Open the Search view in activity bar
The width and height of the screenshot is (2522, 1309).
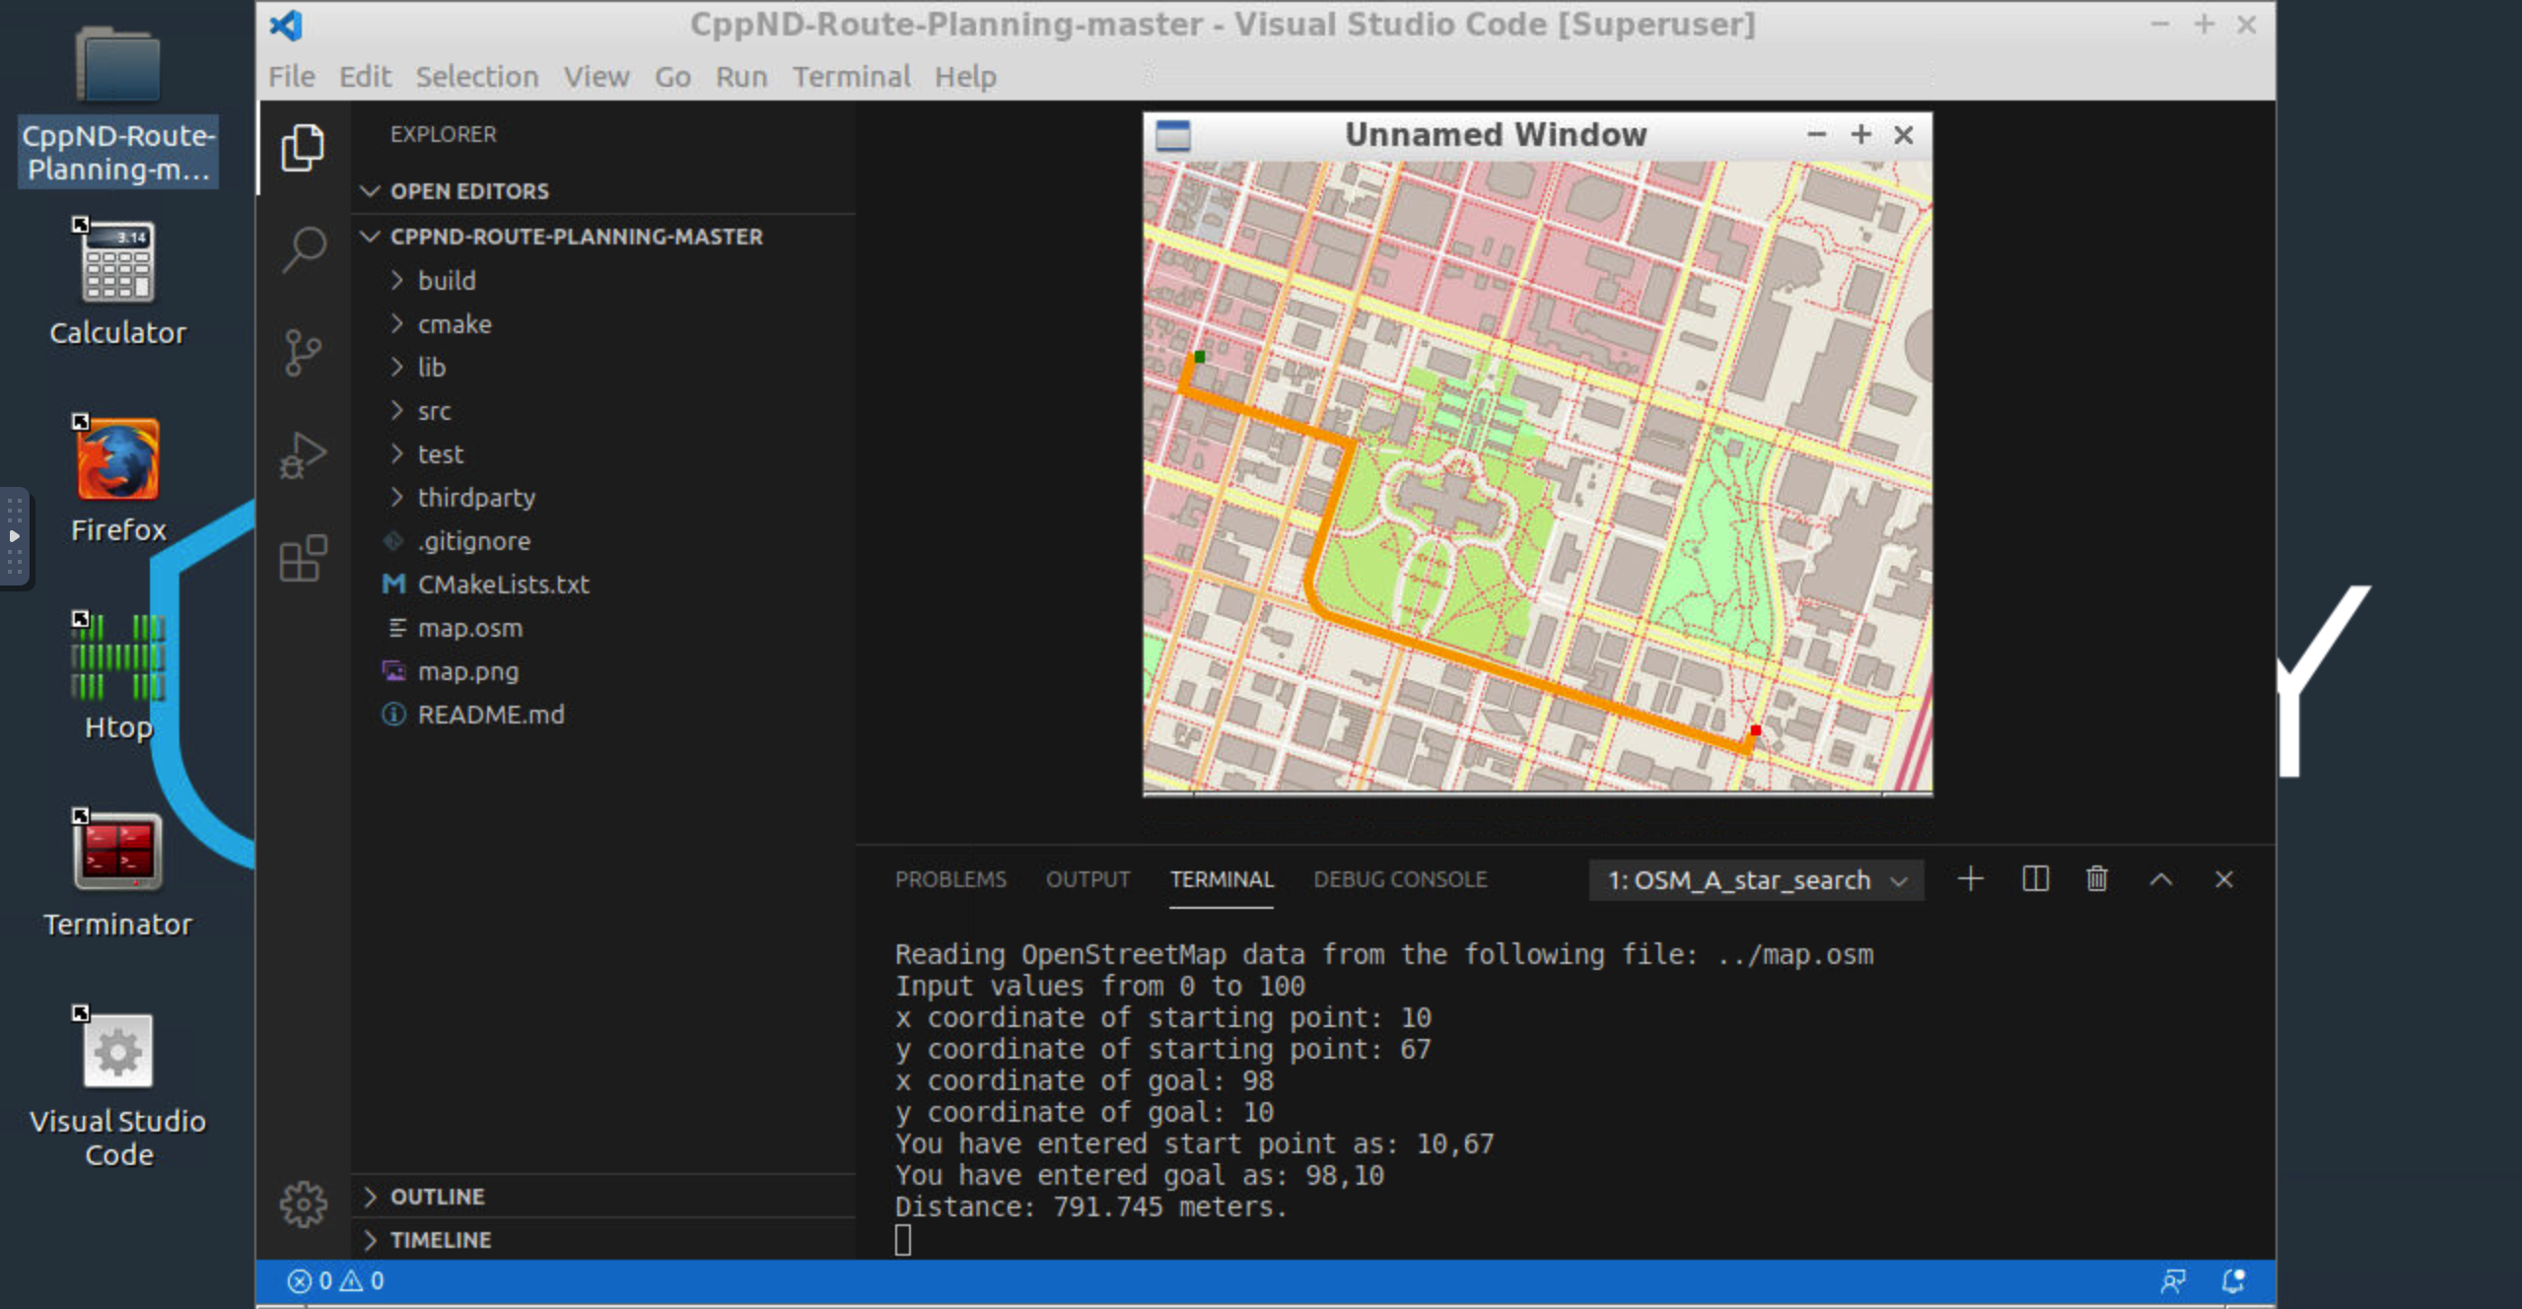(x=303, y=249)
